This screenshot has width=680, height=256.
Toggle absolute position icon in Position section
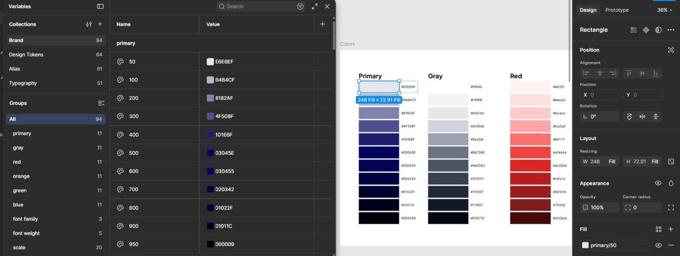click(x=671, y=50)
